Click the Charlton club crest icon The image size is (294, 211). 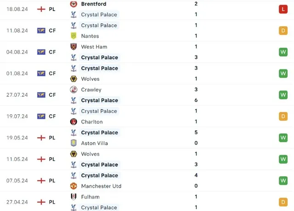coord(73,122)
